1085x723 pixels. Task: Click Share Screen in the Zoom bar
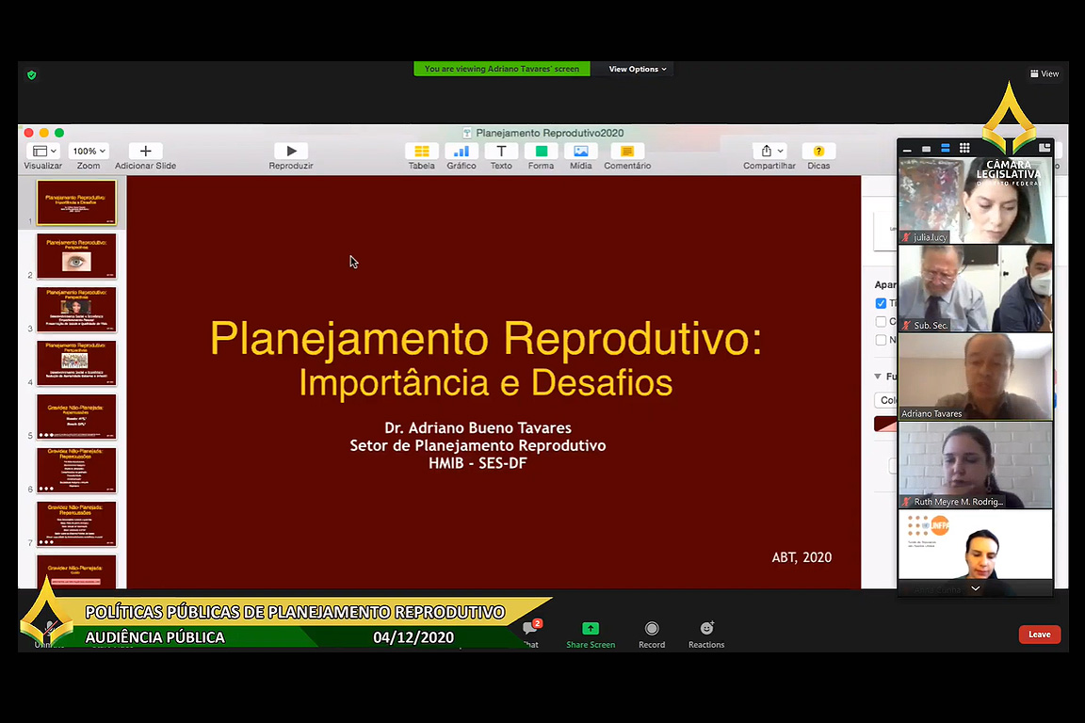click(x=591, y=635)
